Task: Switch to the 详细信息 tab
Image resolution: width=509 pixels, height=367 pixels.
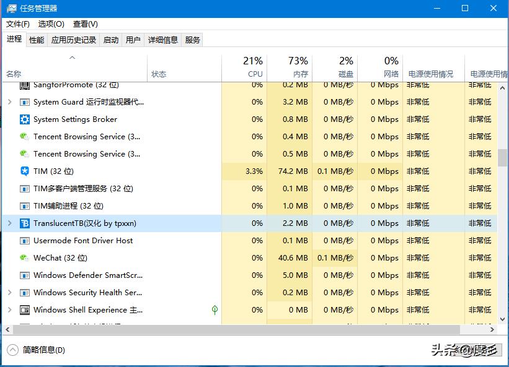Action: (163, 40)
